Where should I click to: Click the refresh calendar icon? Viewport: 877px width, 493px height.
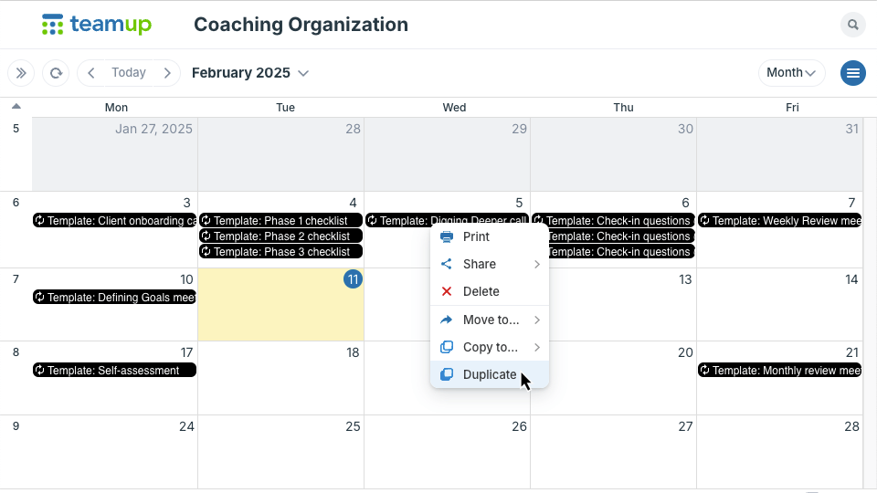[56, 73]
